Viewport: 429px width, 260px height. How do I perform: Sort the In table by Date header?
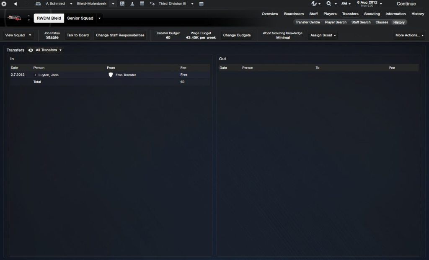coord(15,68)
